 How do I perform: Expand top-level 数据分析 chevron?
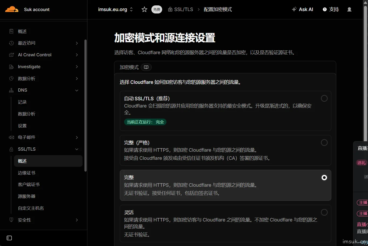pos(77,78)
